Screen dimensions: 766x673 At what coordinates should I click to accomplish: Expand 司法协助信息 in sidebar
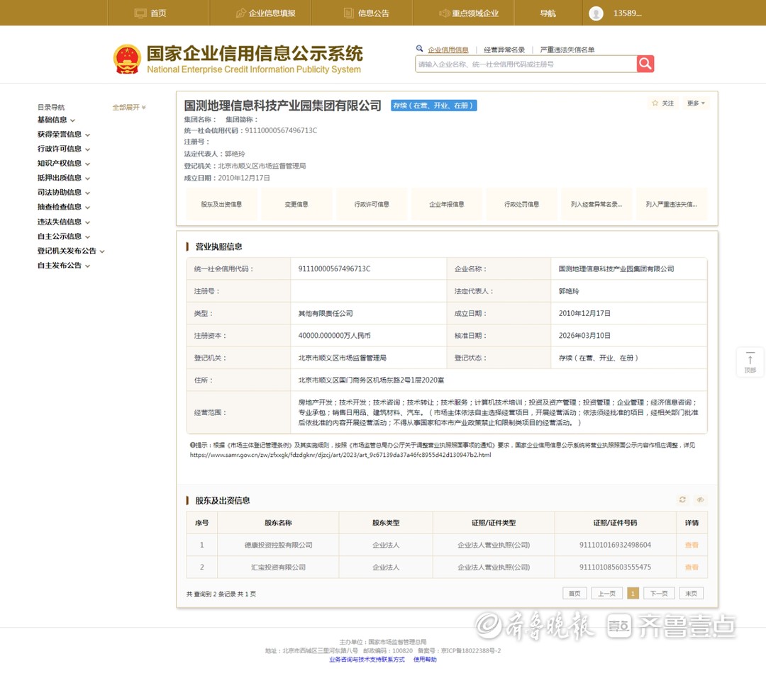coord(64,192)
